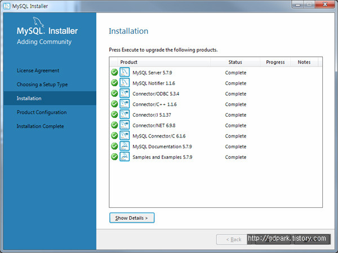Click the Connector/ODBC 5.3.4 product icon
The width and height of the screenshot is (338, 253).
pyautogui.click(x=124, y=93)
